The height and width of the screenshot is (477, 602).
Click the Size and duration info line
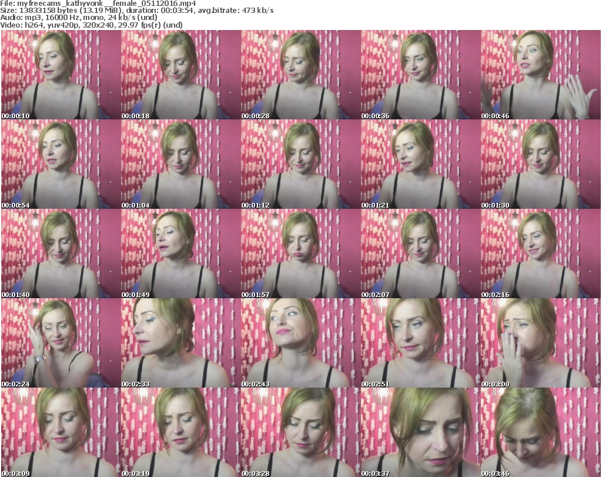point(136,11)
